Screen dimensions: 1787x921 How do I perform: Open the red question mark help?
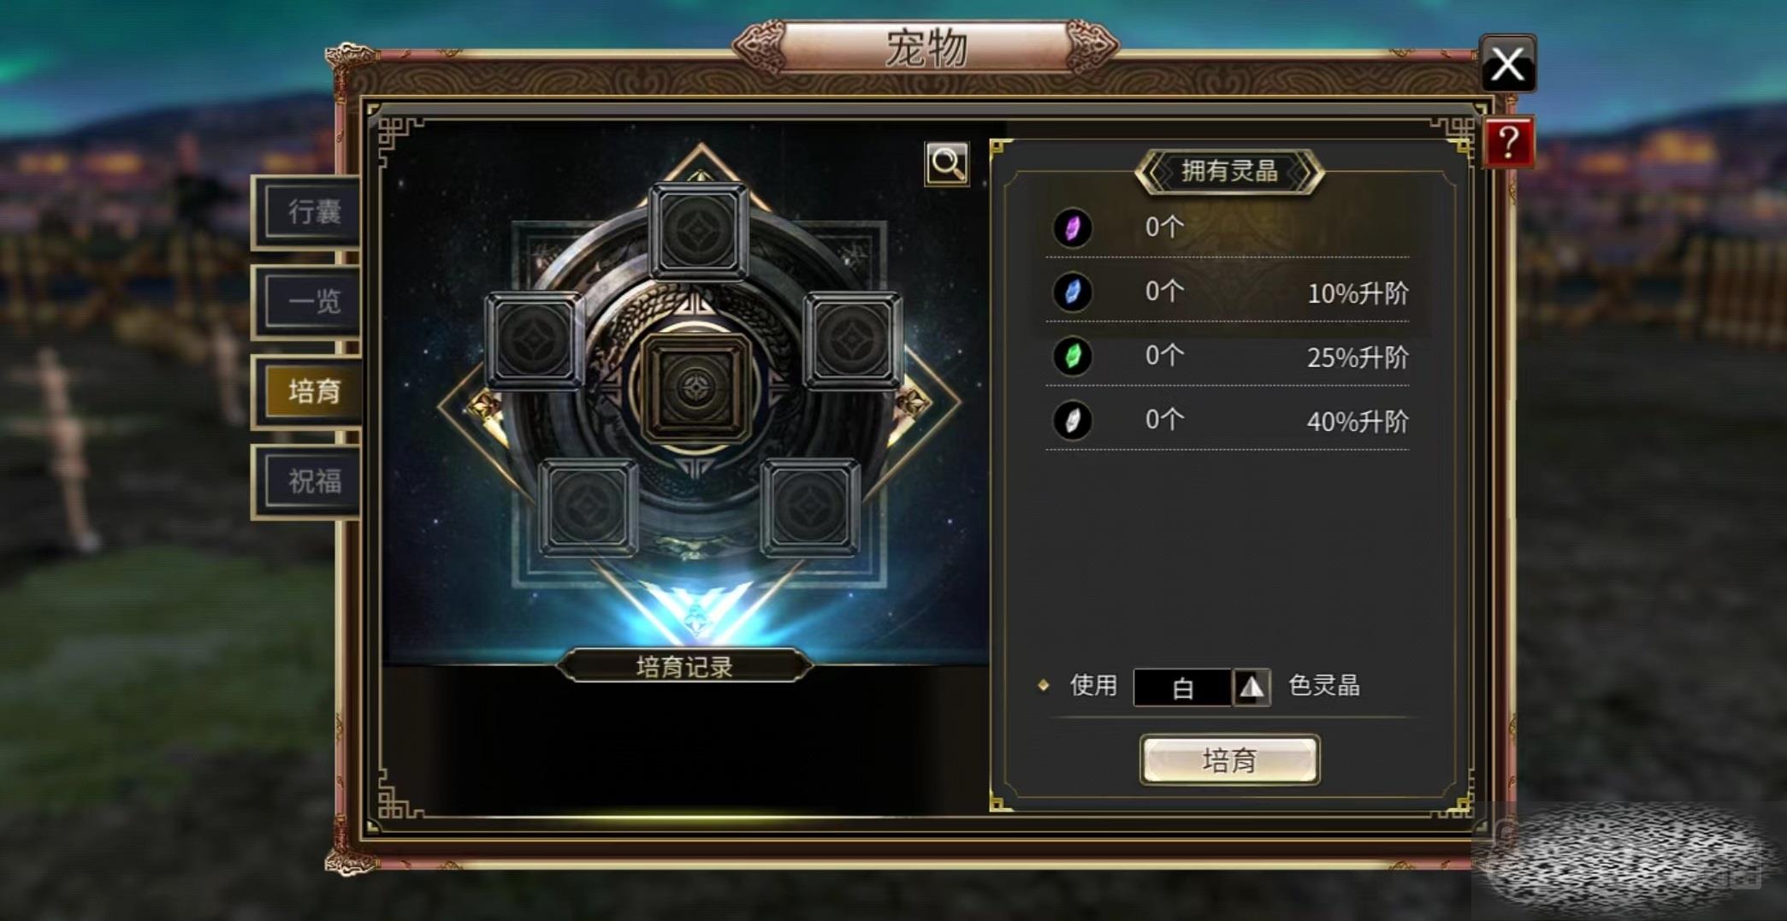point(1508,143)
